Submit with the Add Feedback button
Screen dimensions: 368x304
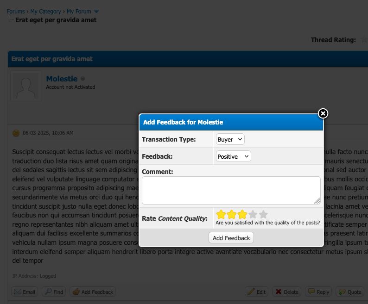coord(231,238)
